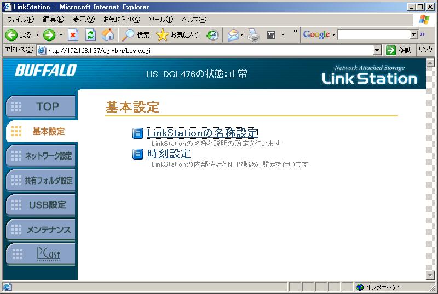Image resolution: width=438 pixels, height=294 pixels.
Task: Click the LinkStation Network Attached Storage logo
Action: coord(369,75)
